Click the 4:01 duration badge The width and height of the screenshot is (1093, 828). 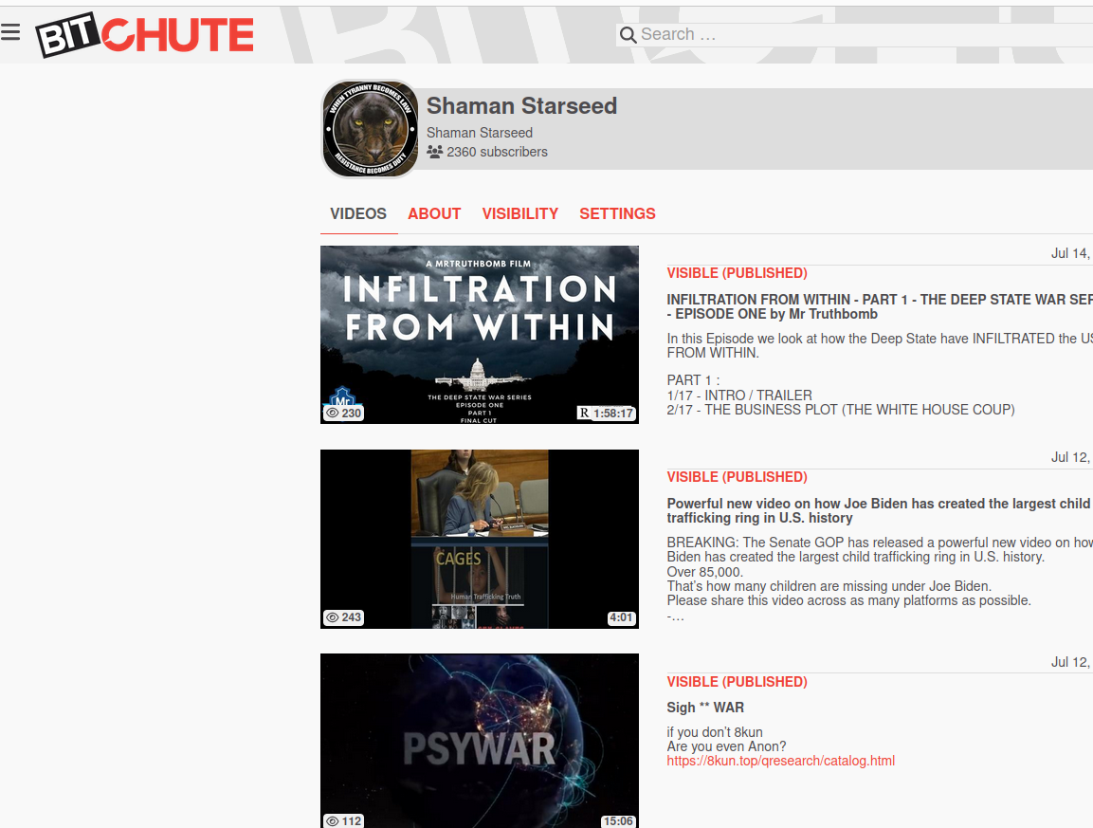[621, 617]
